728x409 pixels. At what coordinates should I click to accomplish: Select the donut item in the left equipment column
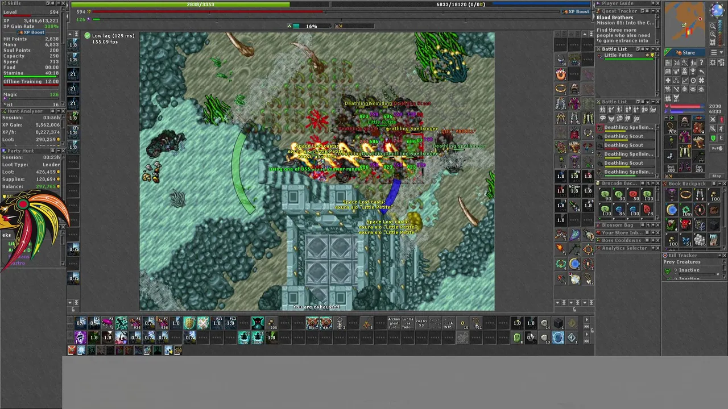click(561, 74)
